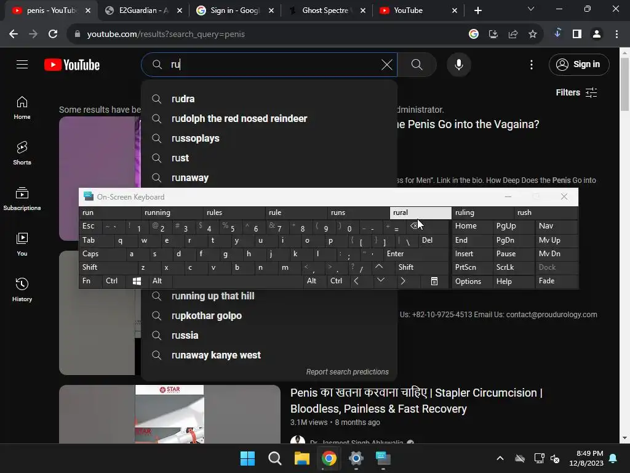Image resolution: width=630 pixels, height=473 pixels.
Task: Open a new Chrome tab
Action: tap(477, 10)
